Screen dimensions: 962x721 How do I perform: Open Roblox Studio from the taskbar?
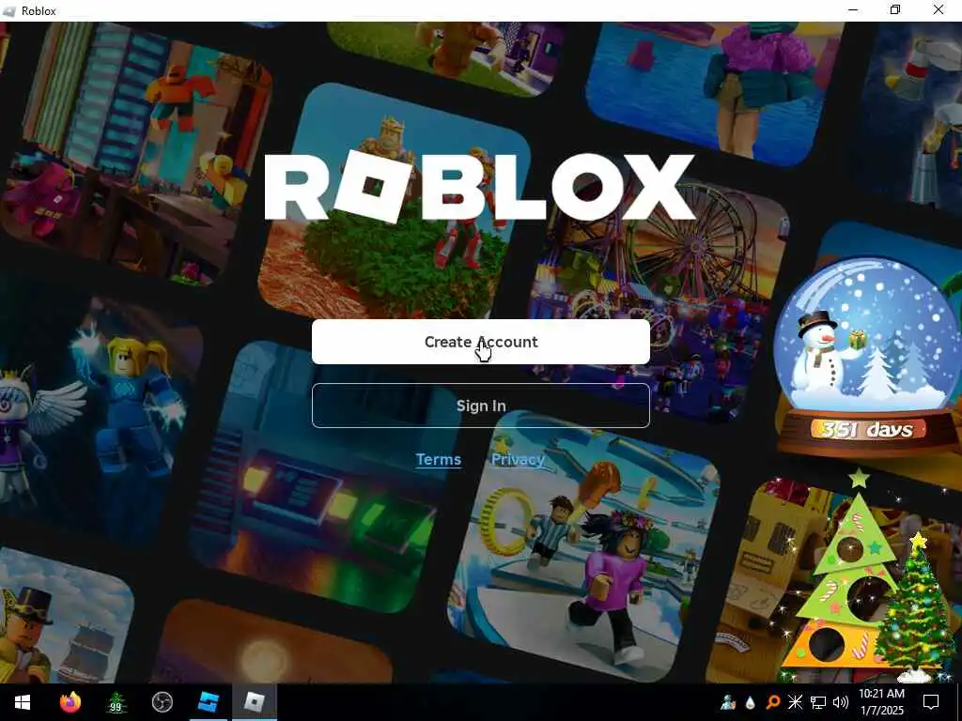point(208,702)
